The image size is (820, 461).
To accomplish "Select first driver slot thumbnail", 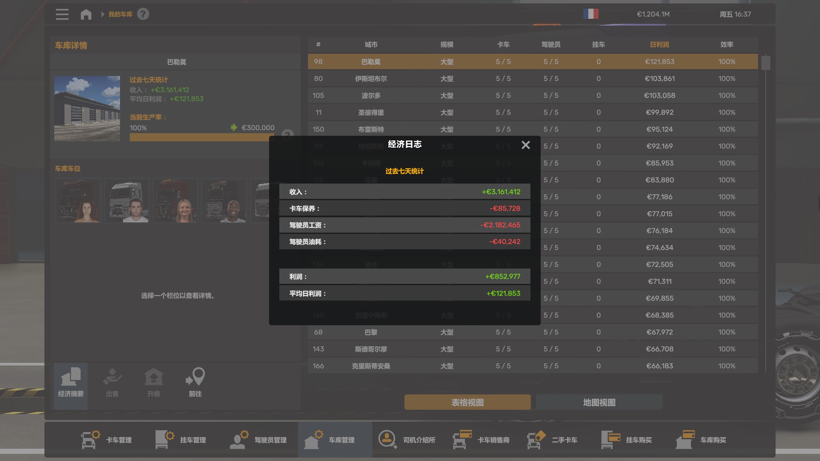I will (78, 201).
